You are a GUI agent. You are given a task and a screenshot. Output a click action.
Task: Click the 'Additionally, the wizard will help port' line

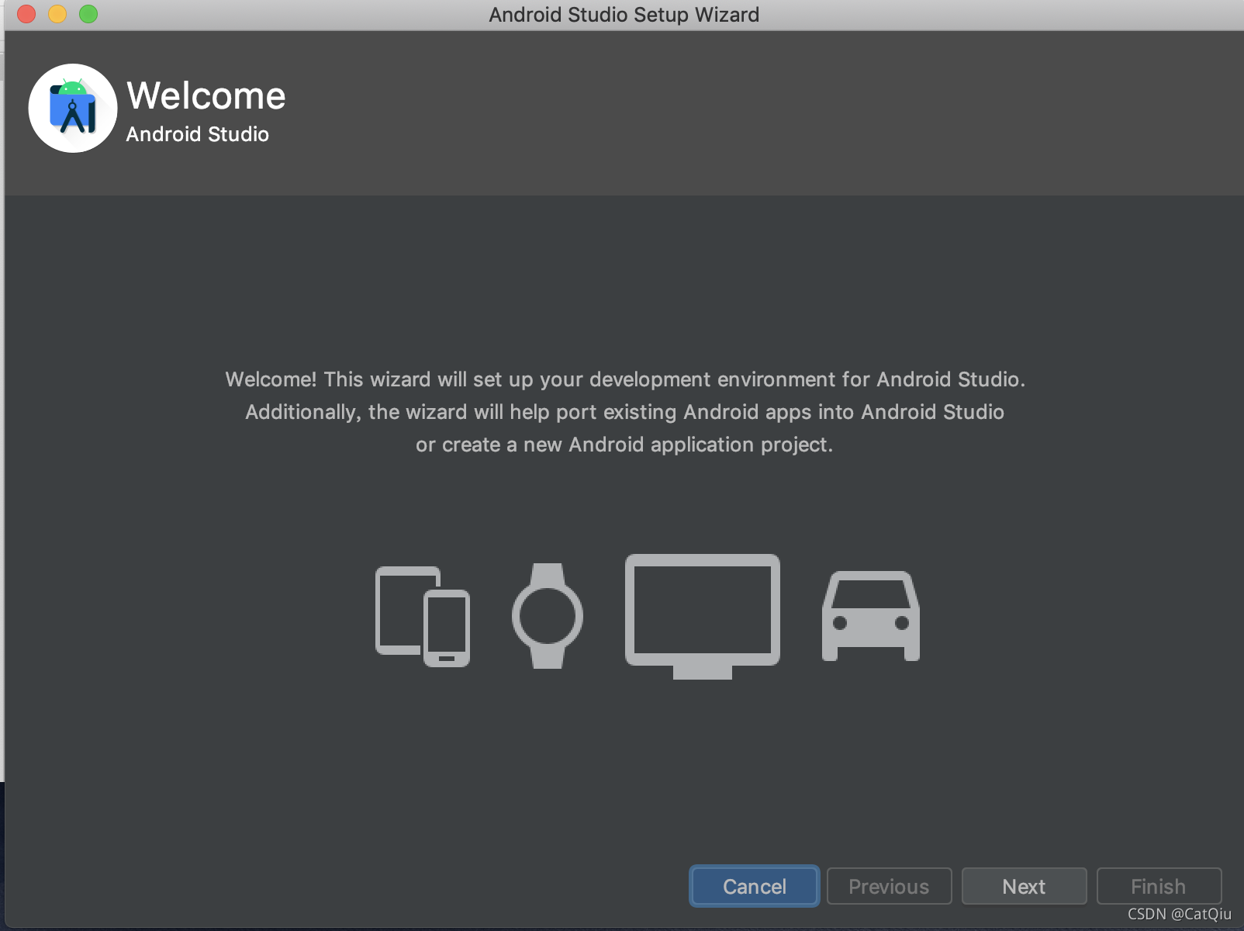pos(625,412)
